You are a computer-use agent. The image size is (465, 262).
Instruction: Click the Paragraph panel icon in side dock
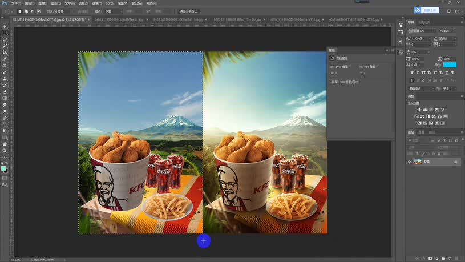click(x=401, y=42)
